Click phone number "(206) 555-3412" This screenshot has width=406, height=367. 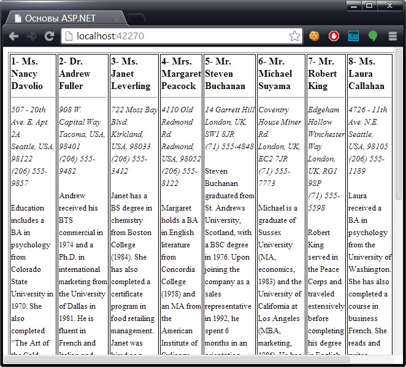(x=129, y=165)
